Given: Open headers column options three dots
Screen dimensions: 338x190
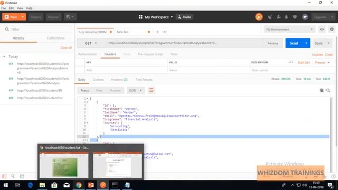Looking at the screenshot, I should click(290, 62).
